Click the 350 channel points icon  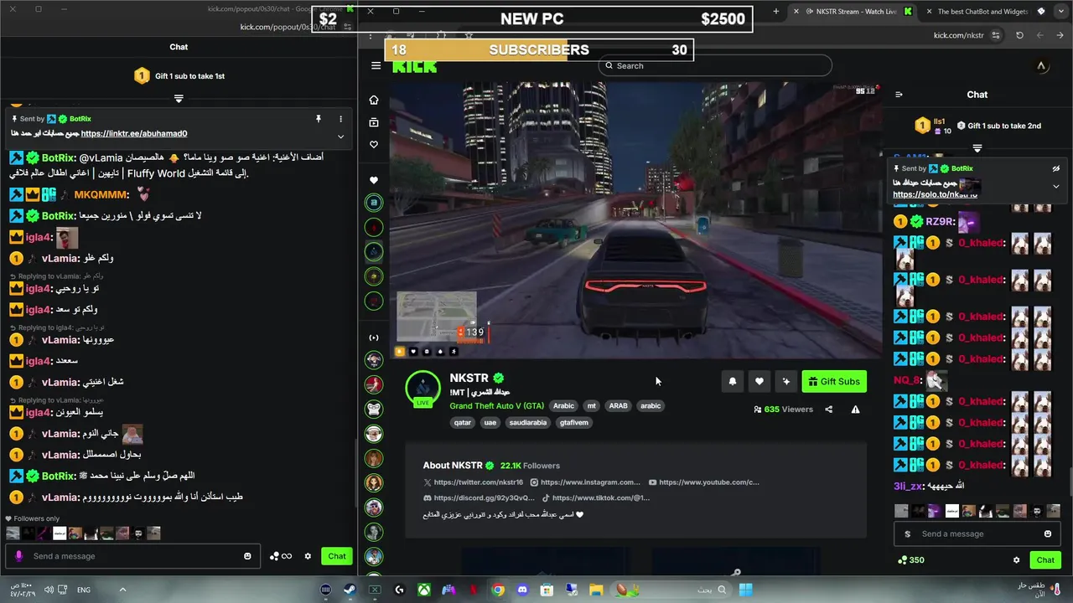pyautogui.click(x=910, y=560)
